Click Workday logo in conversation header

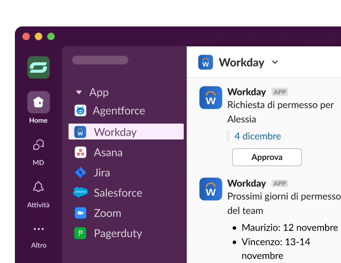coord(205,62)
